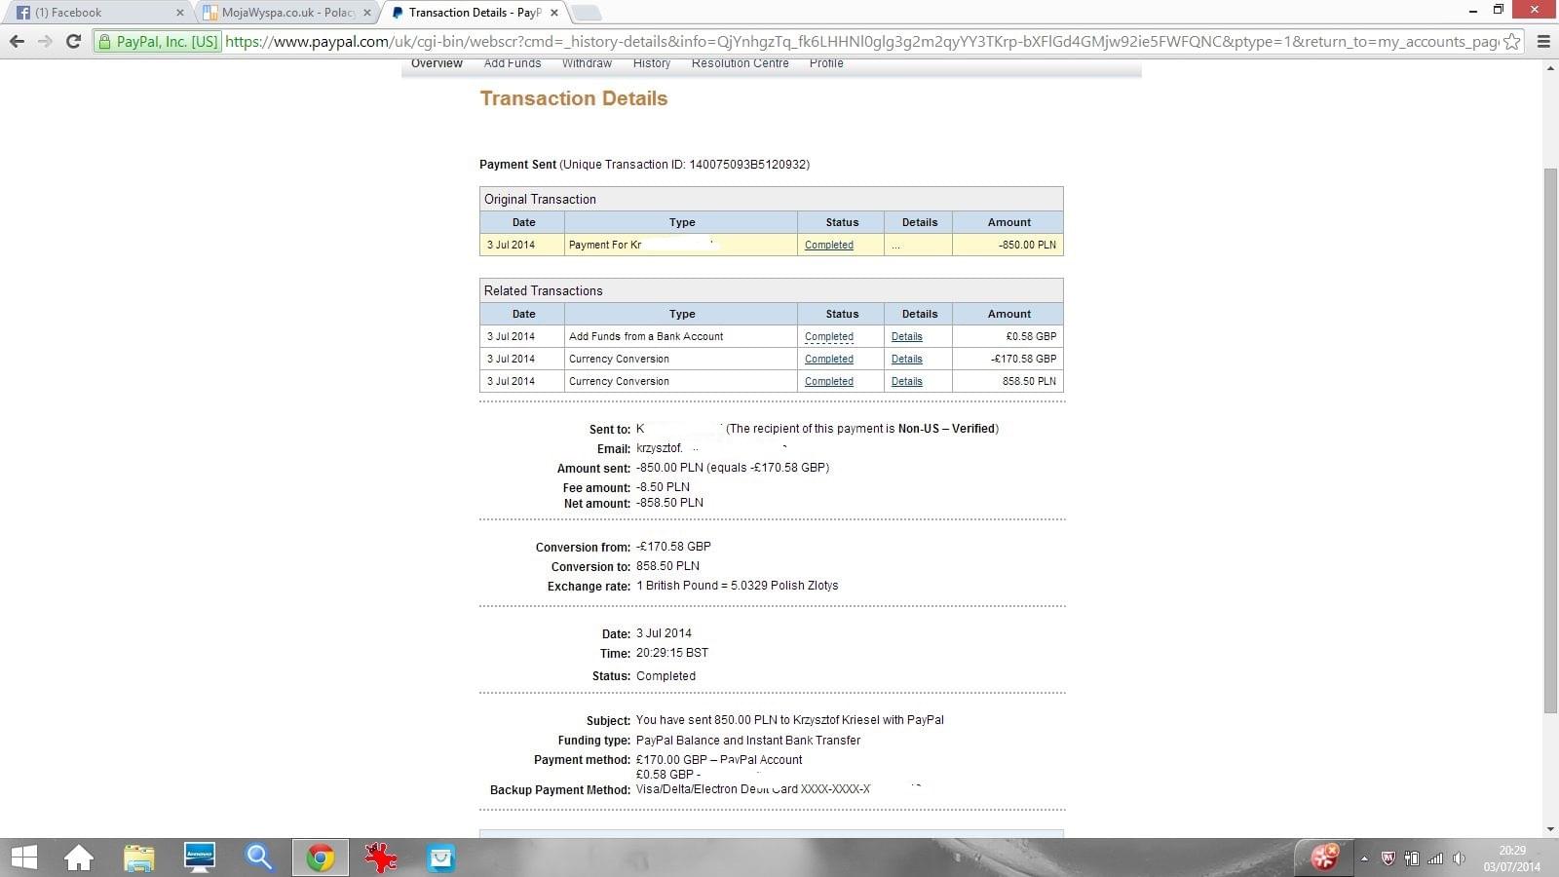This screenshot has width=1559, height=877.
Task: Click the £0.58 GBP amount cell
Action: pos(1008,336)
